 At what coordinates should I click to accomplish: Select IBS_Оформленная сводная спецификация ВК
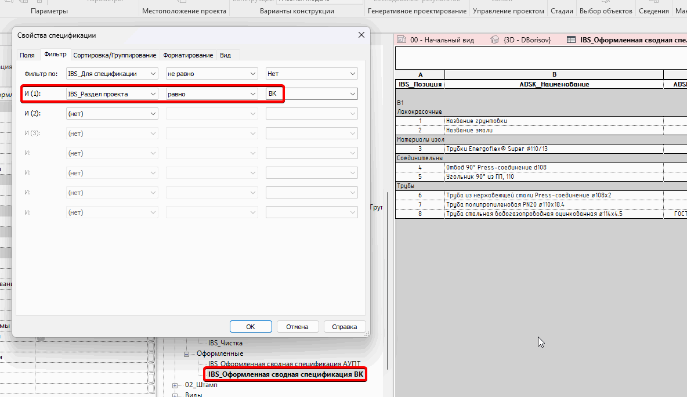(x=285, y=374)
